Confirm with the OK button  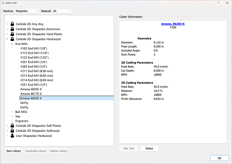(219, 158)
